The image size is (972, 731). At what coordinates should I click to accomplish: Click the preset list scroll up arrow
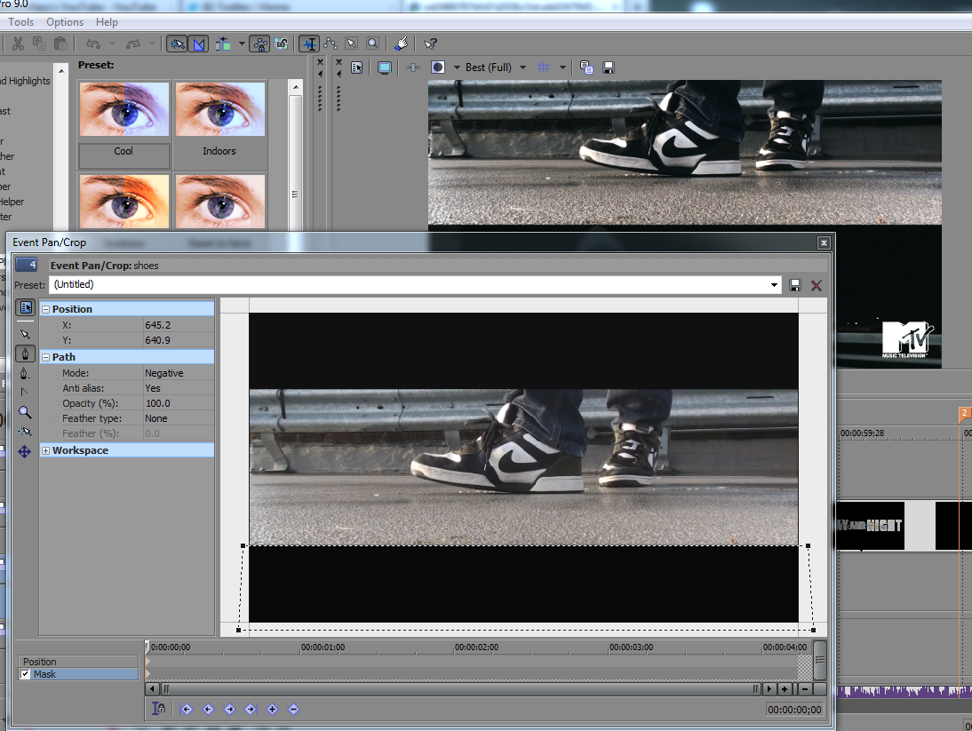pos(296,87)
